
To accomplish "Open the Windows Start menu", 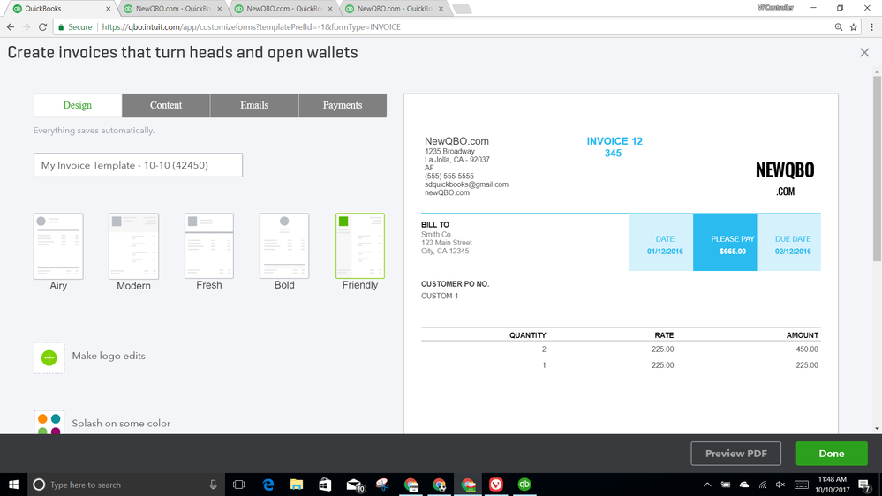I will [13, 485].
